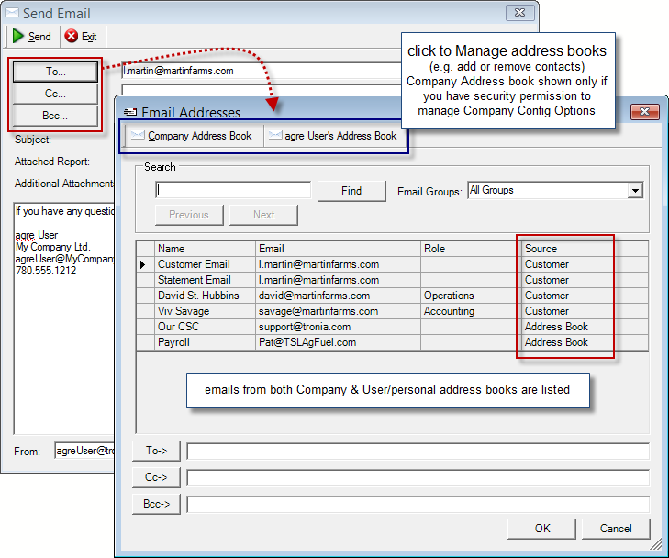Click the Email Addresses title bar icon
Image resolution: width=669 pixels, height=558 pixels.
[130, 112]
